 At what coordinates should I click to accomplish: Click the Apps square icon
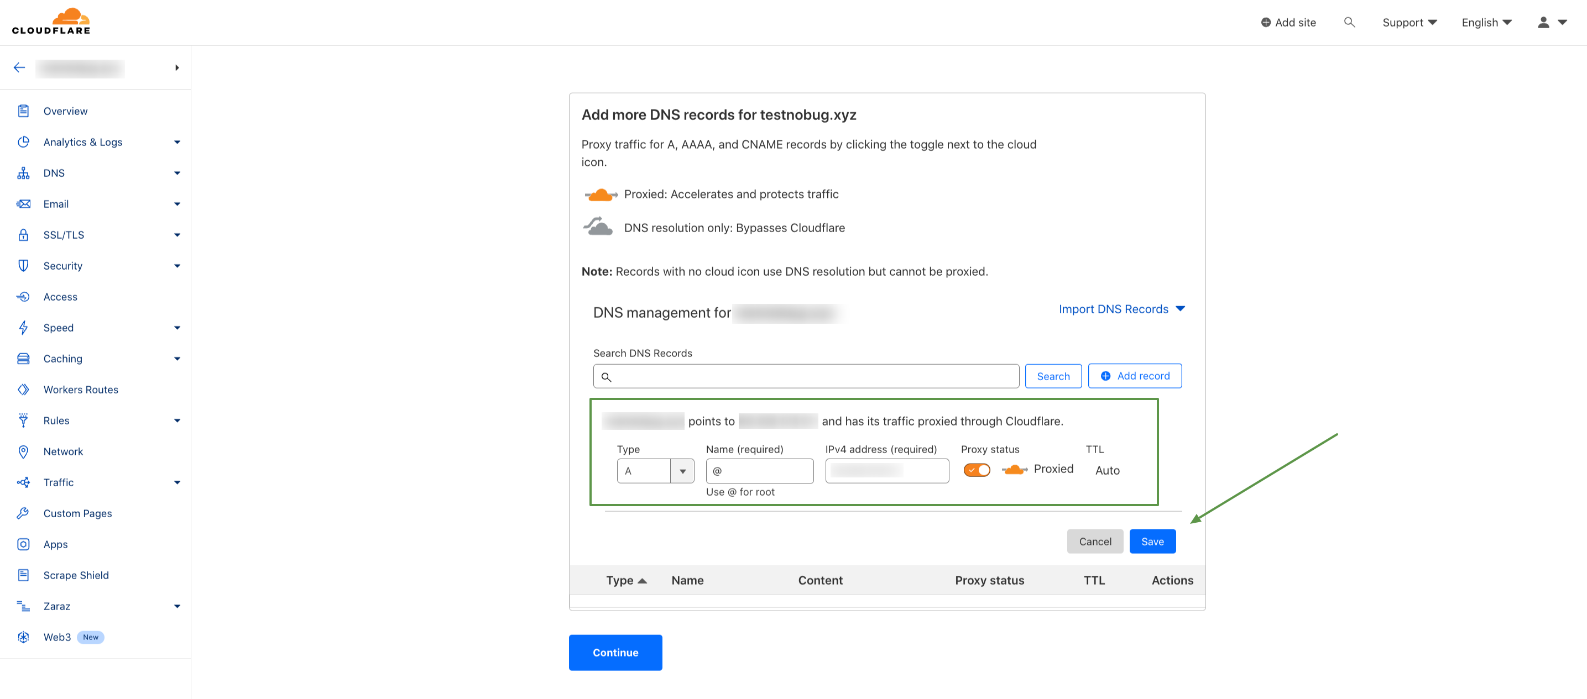[23, 544]
